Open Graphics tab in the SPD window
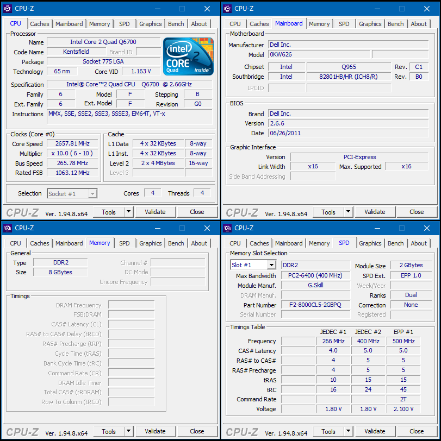 point(370,243)
